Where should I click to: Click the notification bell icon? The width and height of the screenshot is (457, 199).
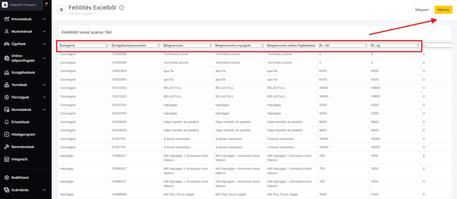click(x=46, y=5)
